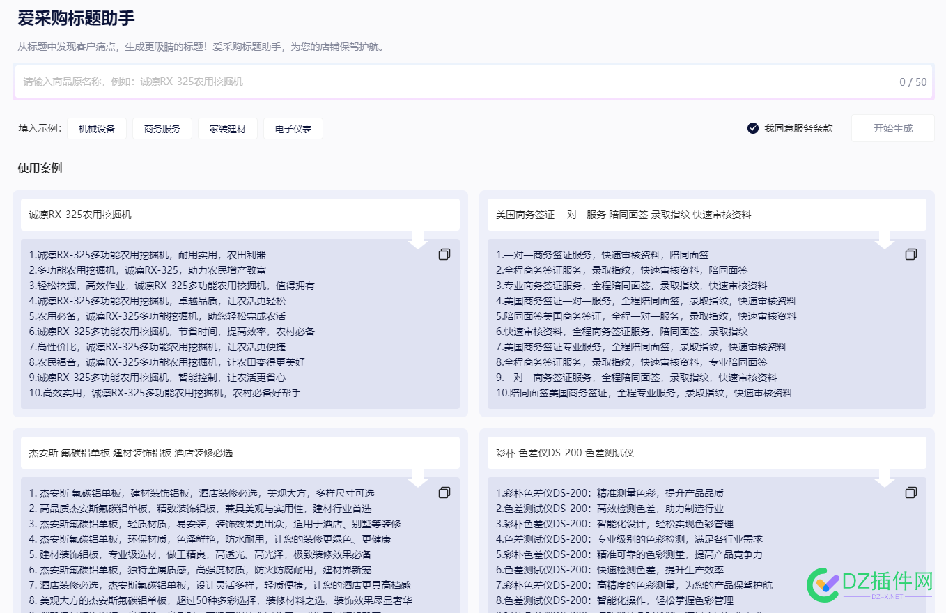Image resolution: width=946 pixels, height=613 pixels.
Task: Click line 8.农民福音，诚凛RX-325
Action: [167, 362]
